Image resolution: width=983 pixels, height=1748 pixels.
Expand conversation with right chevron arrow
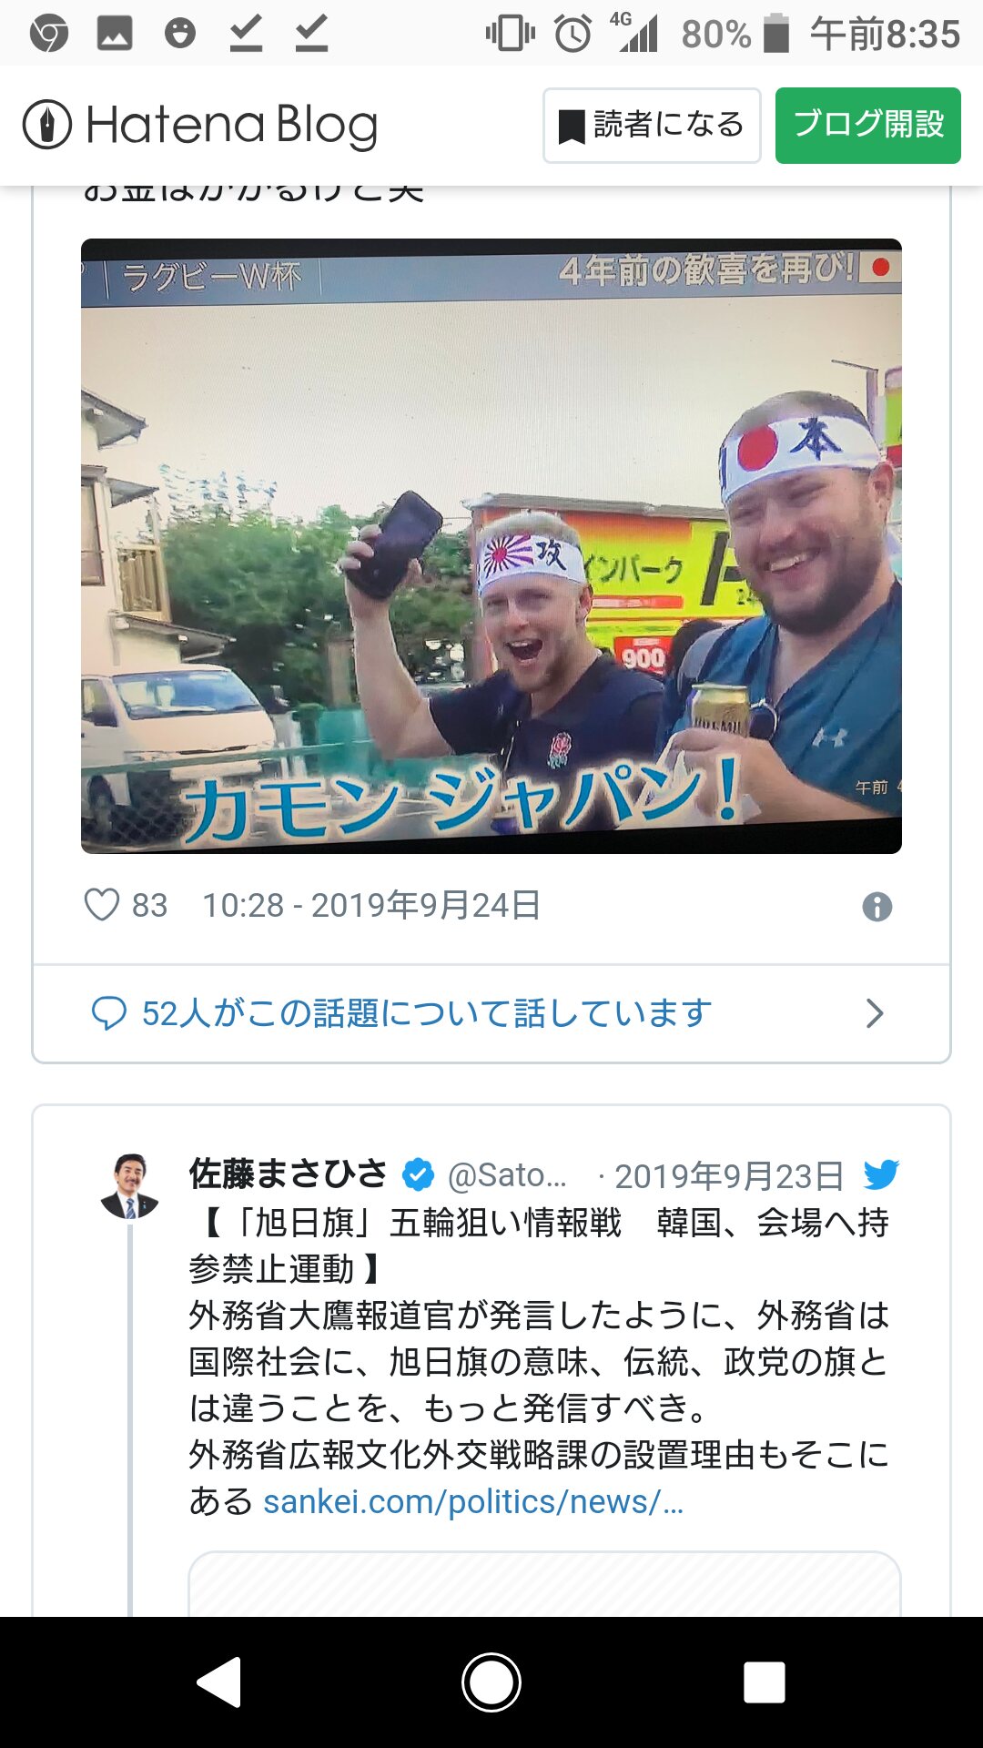(875, 1013)
